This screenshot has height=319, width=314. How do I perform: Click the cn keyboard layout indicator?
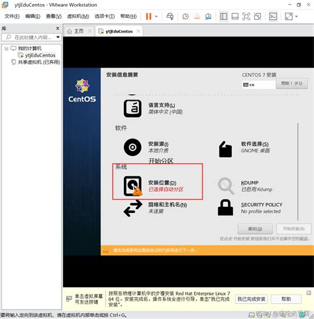click(x=258, y=85)
